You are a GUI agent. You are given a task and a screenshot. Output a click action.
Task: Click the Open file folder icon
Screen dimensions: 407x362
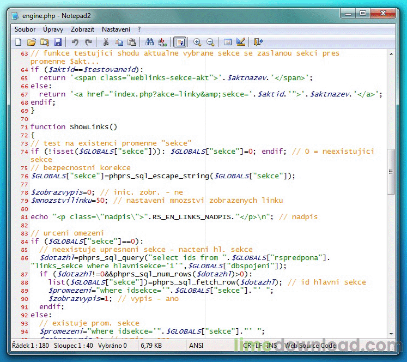pyautogui.click(x=32, y=42)
